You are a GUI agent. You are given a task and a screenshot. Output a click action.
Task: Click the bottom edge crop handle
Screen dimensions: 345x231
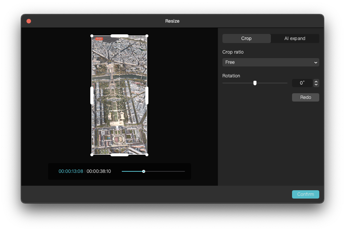[120, 155]
